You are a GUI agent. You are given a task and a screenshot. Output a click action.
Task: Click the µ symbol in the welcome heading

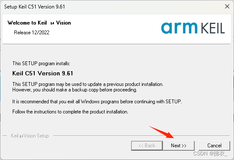(52, 23)
